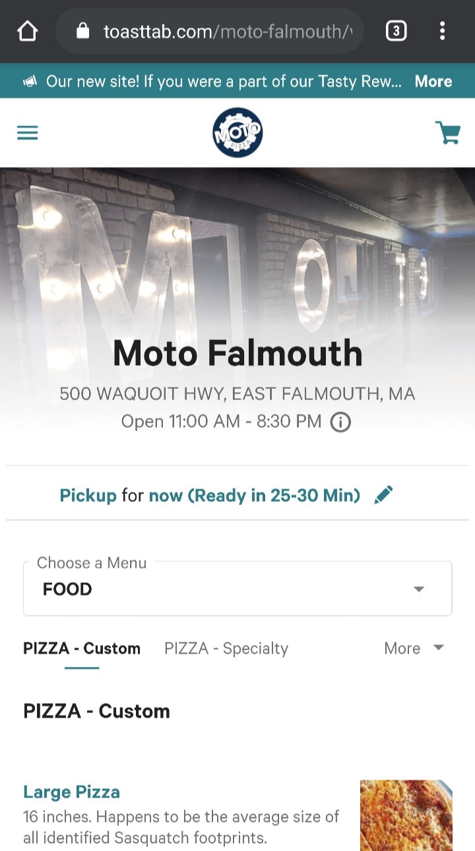475x851 pixels.
Task: Expand the More categories dropdown
Action: point(414,648)
